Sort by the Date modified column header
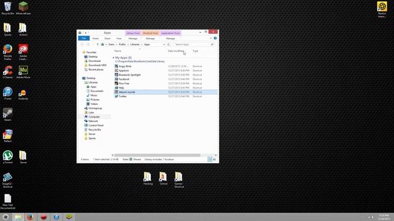 click(176, 51)
